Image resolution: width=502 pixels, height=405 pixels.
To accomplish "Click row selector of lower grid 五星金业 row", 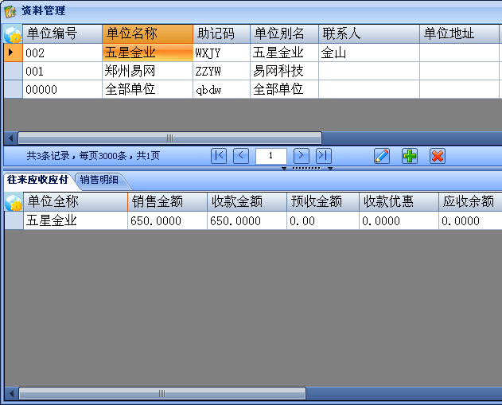I will [14, 220].
